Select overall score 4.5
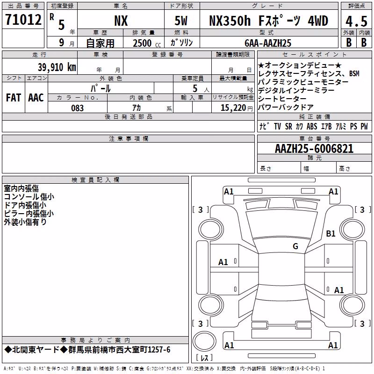Screen dimensions: 374x374 click(356, 22)
